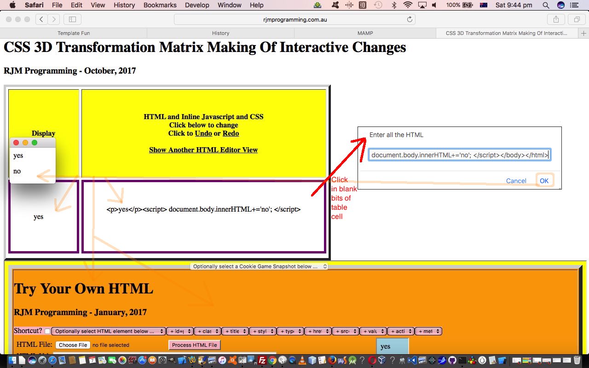The height and width of the screenshot is (368, 589).
Task: Open the Trash in Dock
Action: click(577, 361)
